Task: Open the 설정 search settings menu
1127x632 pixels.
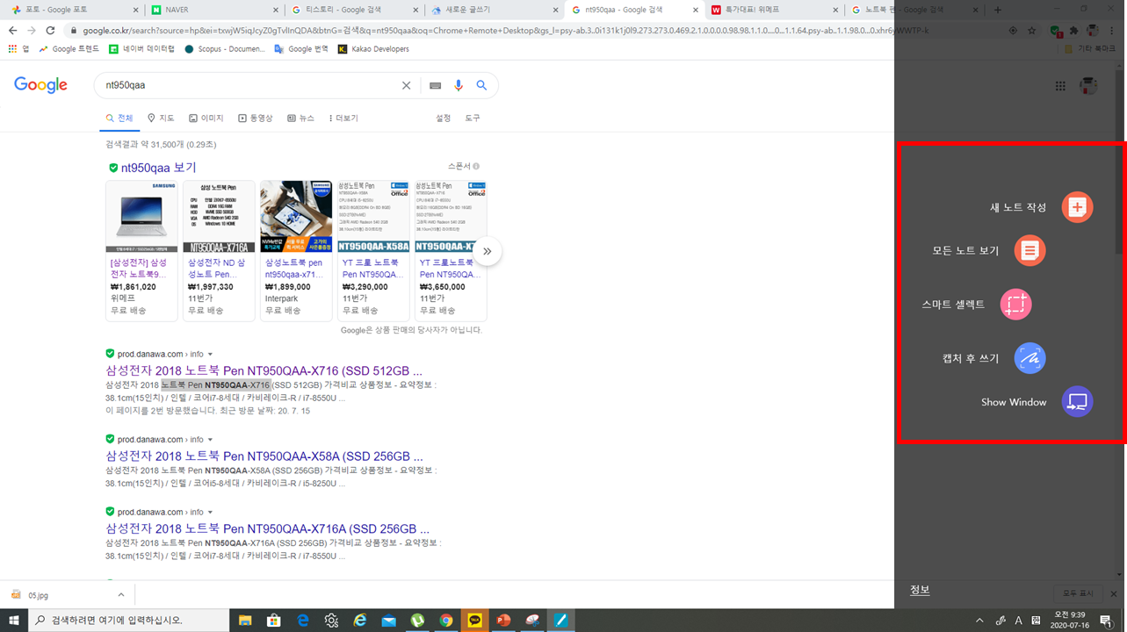Action: pos(443,118)
